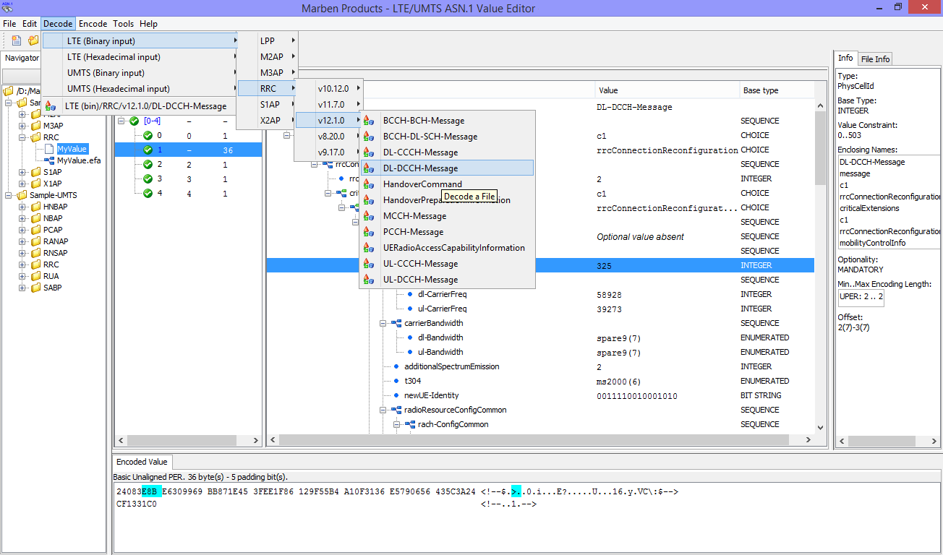The height and width of the screenshot is (555, 943).
Task: Click the UL-DCCH-Message decode icon
Action: coord(369,280)
